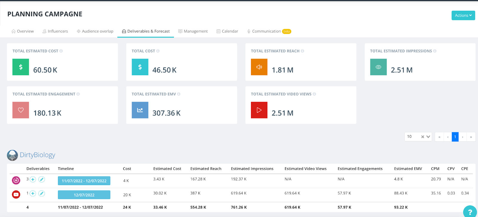The image size is (478, 217).
Task: Open the Actions dropdown menu
Action: pos(463,15)
